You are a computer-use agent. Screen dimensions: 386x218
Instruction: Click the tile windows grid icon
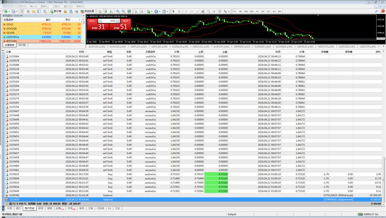[129, 11]
